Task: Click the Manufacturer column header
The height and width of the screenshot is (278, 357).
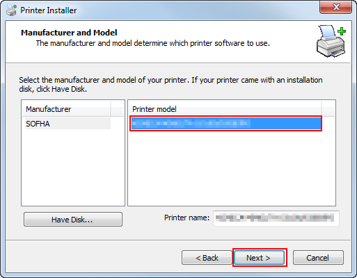Action: coord(66,109)
